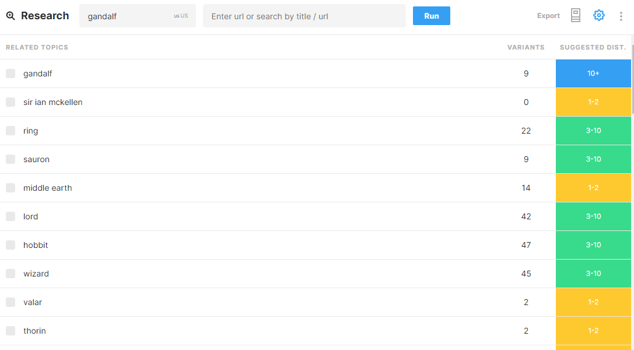
Task: Tick the checkbox beside gandalf
Action: pyautogui.click(x=10, y=73)
